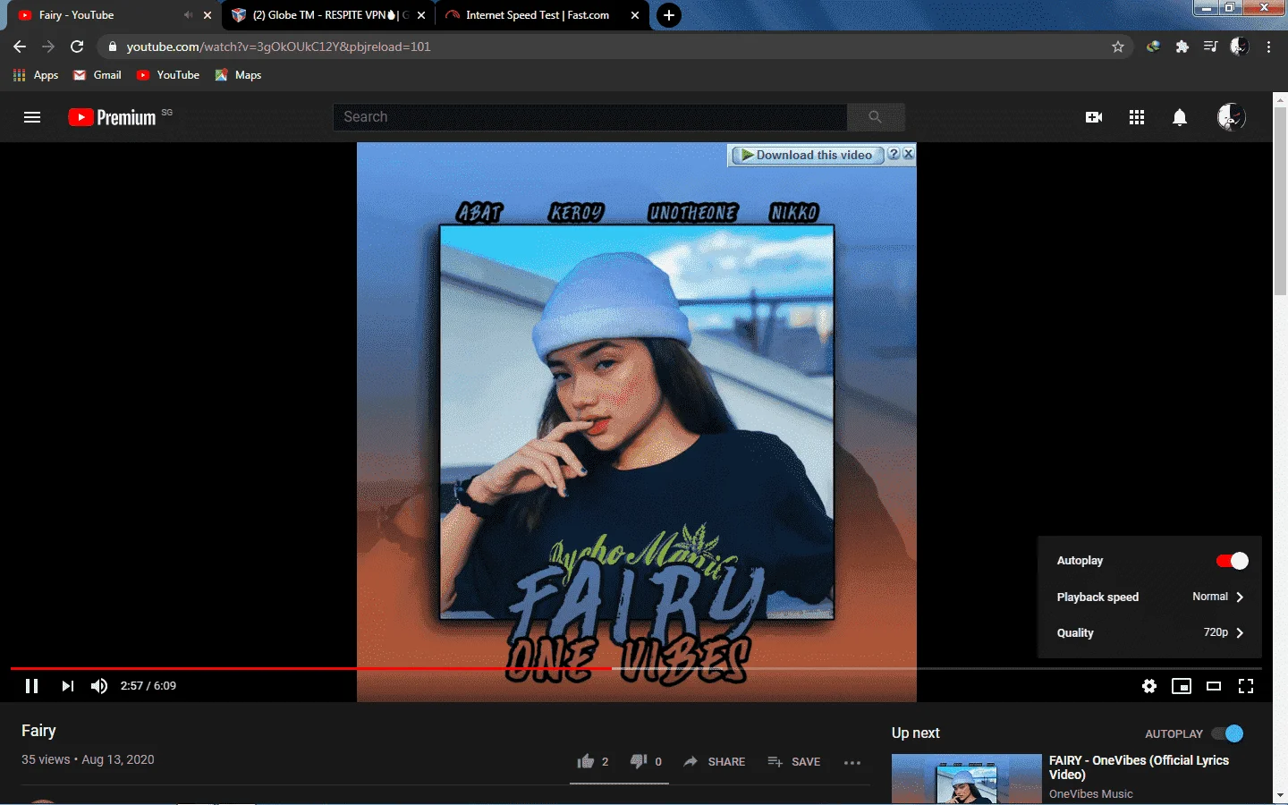Close the player settings with the gear
The height and width of the screenshot is (805, 1288).
click(1149, 686)
